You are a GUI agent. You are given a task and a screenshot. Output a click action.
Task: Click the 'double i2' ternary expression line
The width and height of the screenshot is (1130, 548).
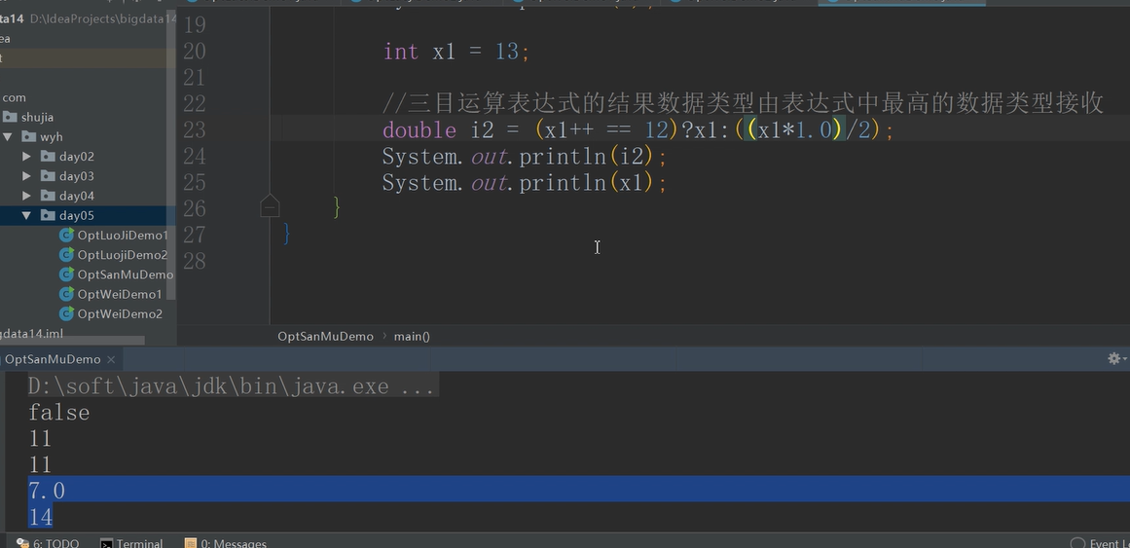[x=638, y=129]
